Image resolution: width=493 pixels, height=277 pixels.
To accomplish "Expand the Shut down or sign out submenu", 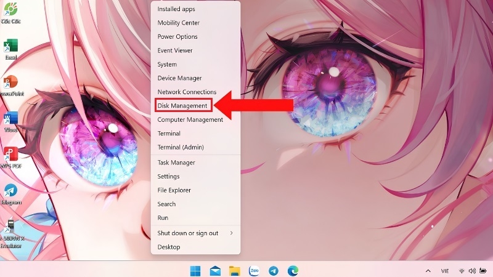I will (195, 233).
